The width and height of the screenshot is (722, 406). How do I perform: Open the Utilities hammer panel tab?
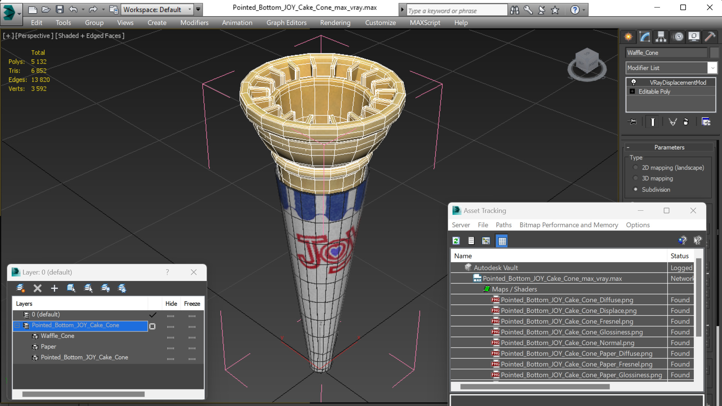pos(710,36)
